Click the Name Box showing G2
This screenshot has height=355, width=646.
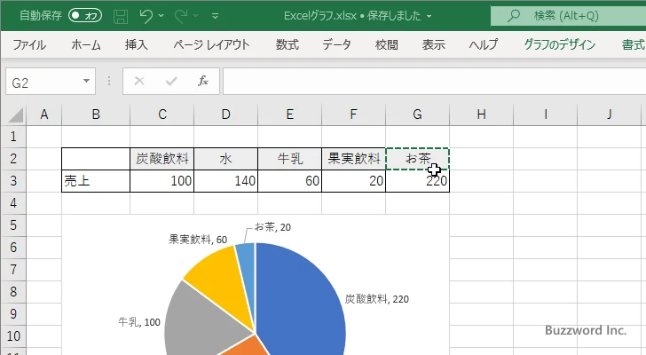pyautogui.click(x=43, y=82)
